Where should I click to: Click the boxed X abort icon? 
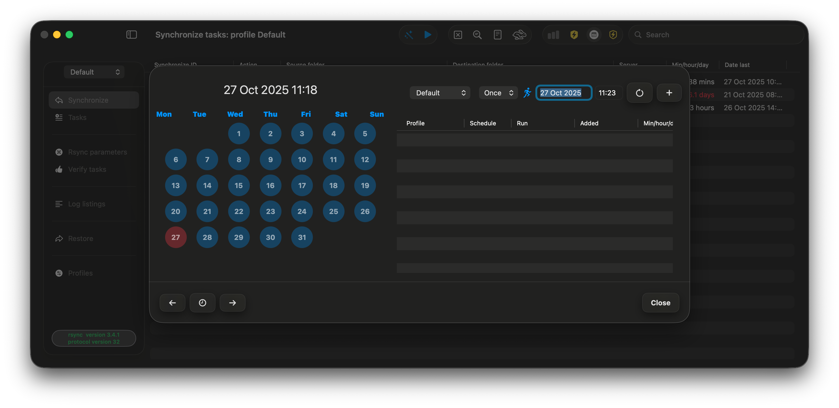(x=458, y=35)
